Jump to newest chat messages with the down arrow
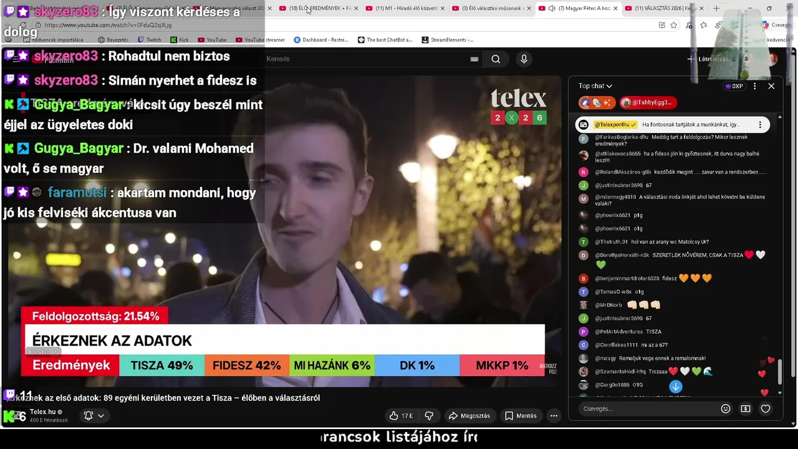The image size is (798, 449). point(676,387)
